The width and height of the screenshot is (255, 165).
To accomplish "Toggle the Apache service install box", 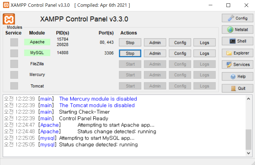I will coord(14,42).
